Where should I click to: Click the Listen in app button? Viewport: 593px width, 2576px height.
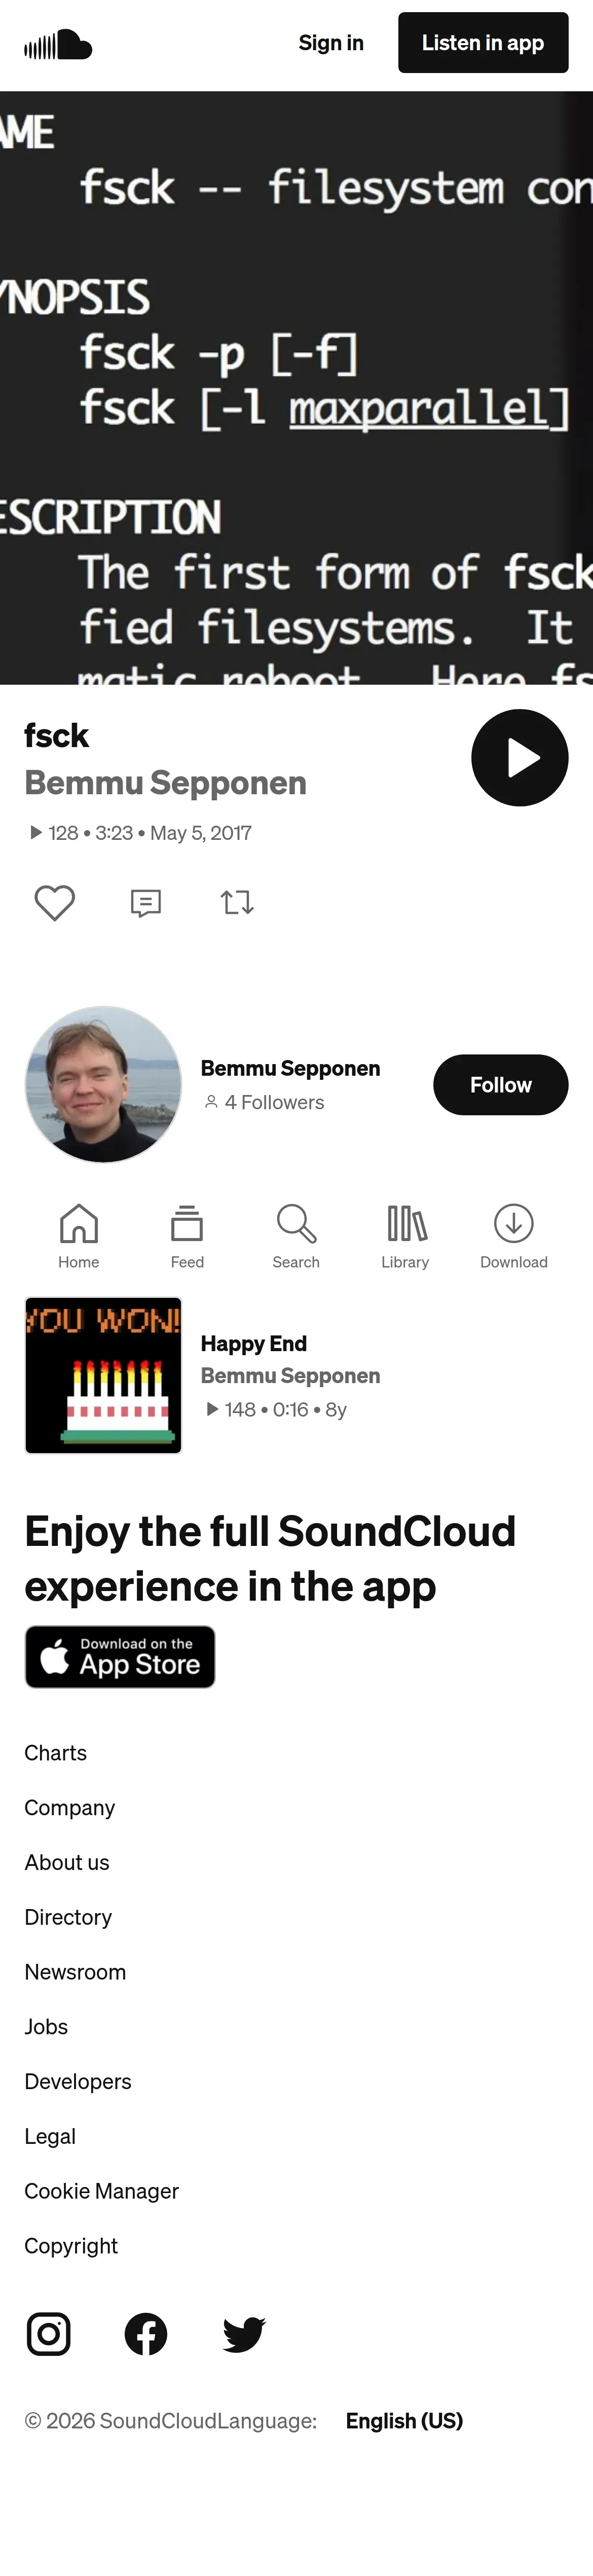coord(483,43)
